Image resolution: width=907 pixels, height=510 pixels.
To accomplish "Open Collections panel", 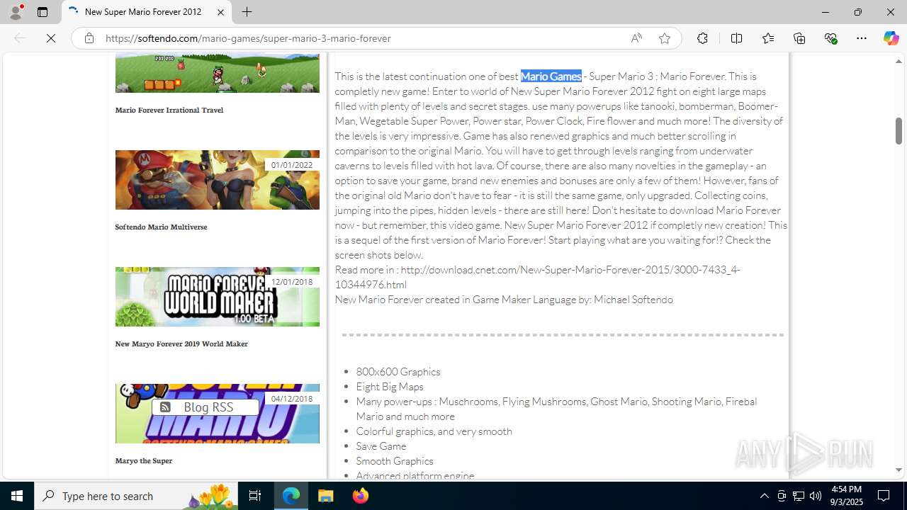I will click(799, 38).
